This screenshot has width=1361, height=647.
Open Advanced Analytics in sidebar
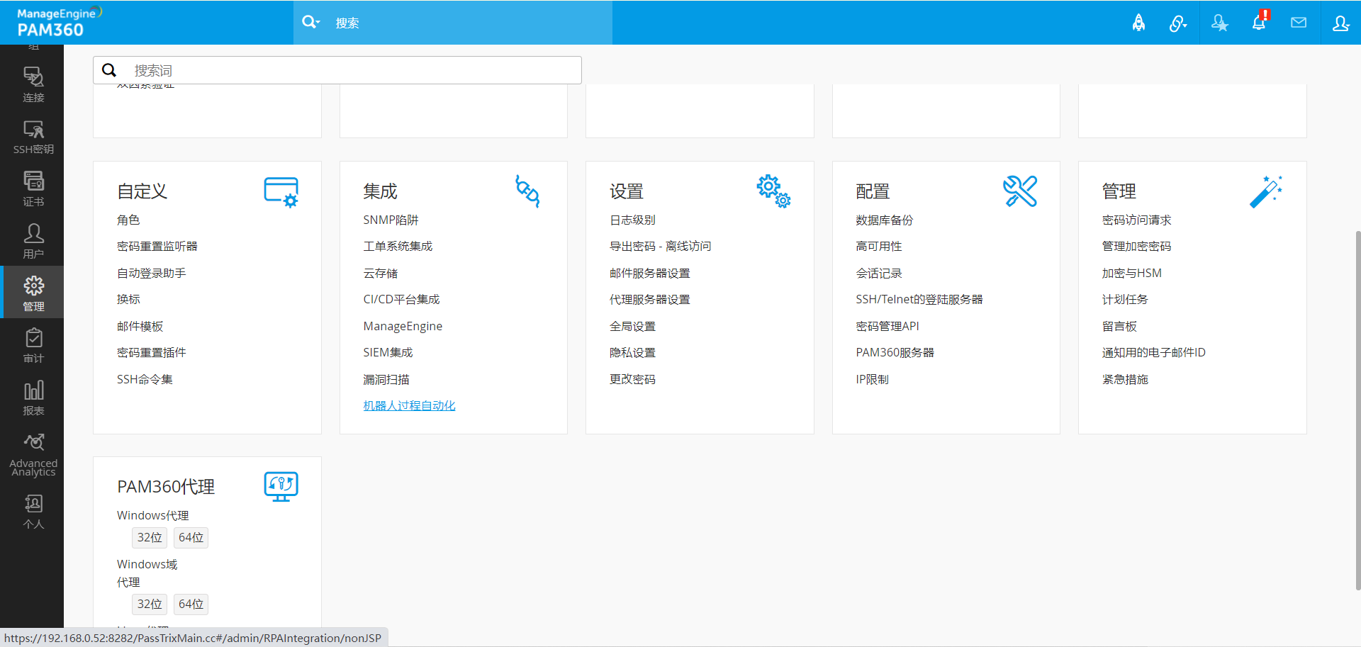click(x=33, y=454)
